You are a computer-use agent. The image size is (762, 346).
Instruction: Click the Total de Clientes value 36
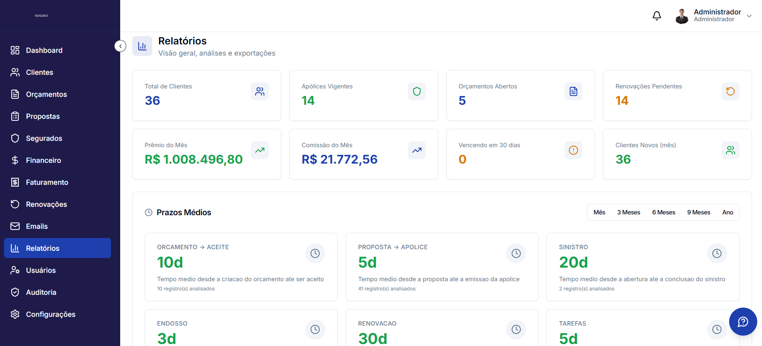[152, 100]
